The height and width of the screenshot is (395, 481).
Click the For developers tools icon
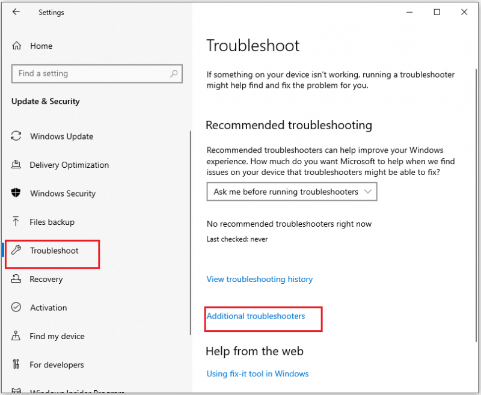pos(16,364)
